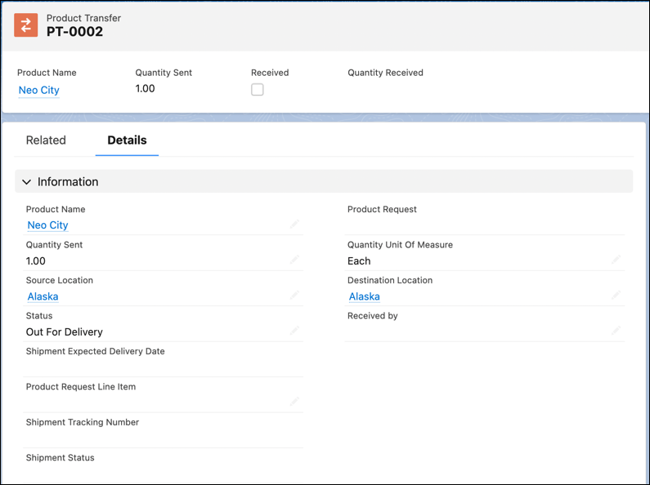Click the Product Request field label

coord(382,209)
